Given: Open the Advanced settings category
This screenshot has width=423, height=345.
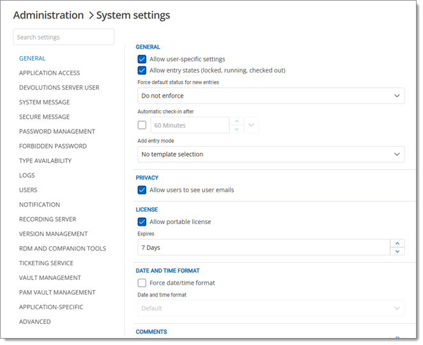Looking at the screenshot, I should (x=35, y=321).
